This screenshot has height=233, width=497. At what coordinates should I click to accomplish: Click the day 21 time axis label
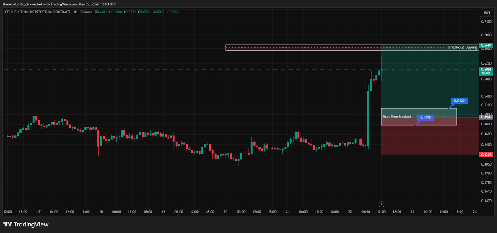coord(288,211)
